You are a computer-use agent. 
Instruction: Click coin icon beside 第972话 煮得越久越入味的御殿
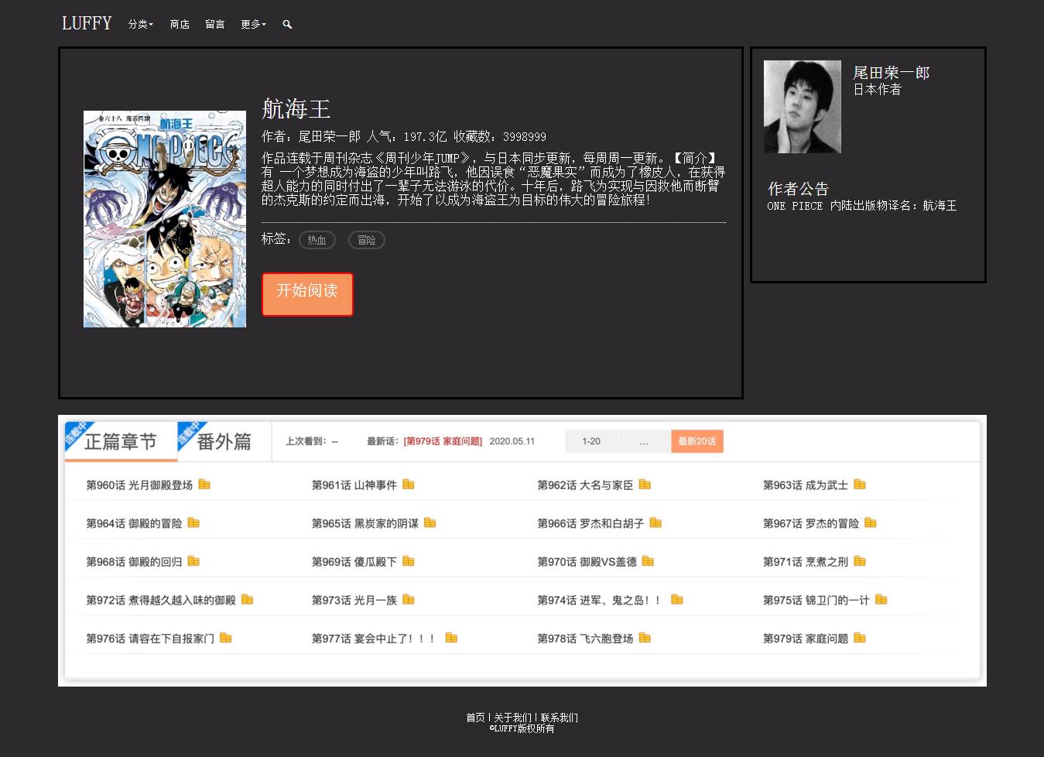point(248,600)
